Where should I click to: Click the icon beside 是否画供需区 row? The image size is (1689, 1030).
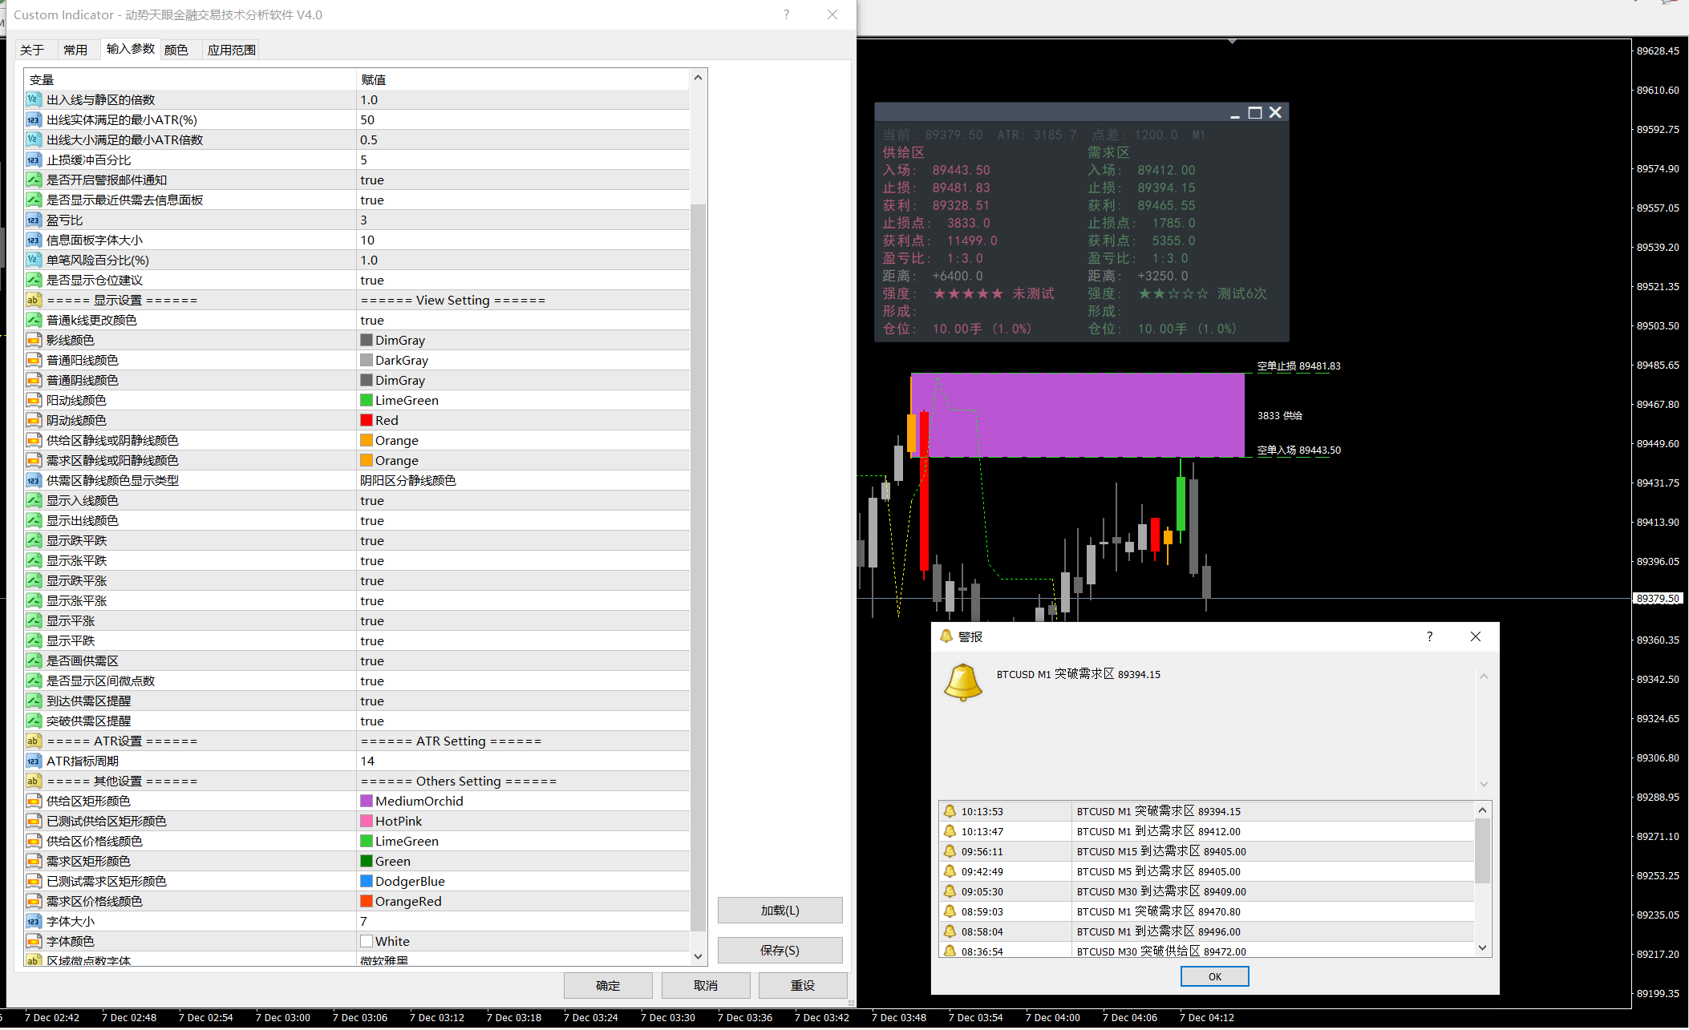[x=33, y=660]
